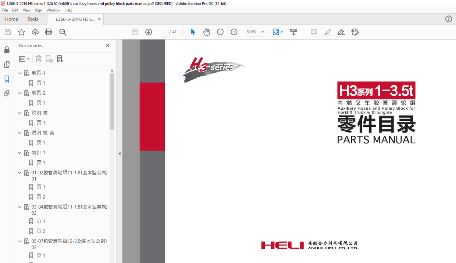Image resolution: width=456 pixels, height=263 pixels.
Task: Switch to the Home tab
Action: pyautogui.click(x=11, y=19)
